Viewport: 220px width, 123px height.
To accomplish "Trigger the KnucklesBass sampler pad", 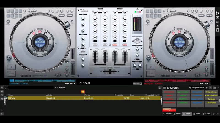I will [211, 95].
